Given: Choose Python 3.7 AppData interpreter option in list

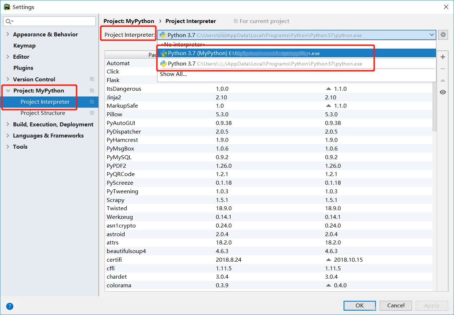Looking at the screenshot, I should pyautogui.click(x=297, y=64).
